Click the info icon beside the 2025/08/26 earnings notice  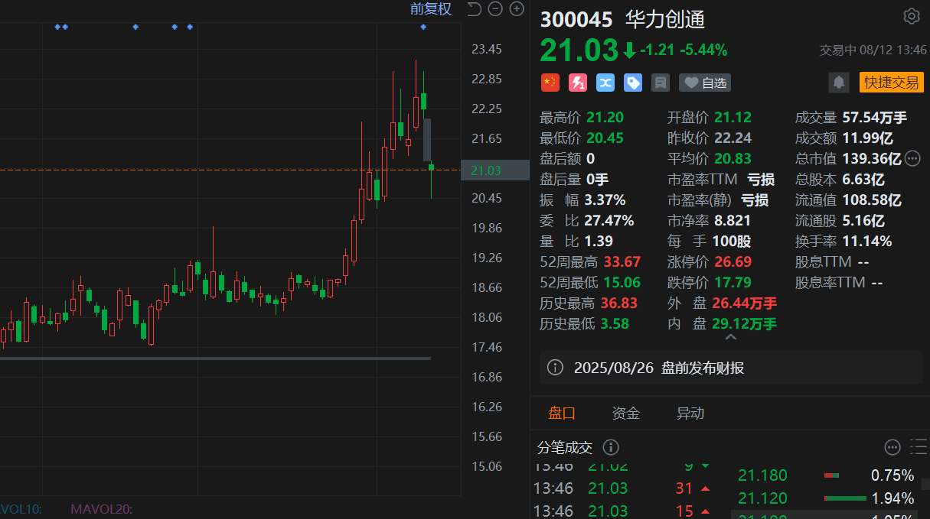click(x=556, y=368)
